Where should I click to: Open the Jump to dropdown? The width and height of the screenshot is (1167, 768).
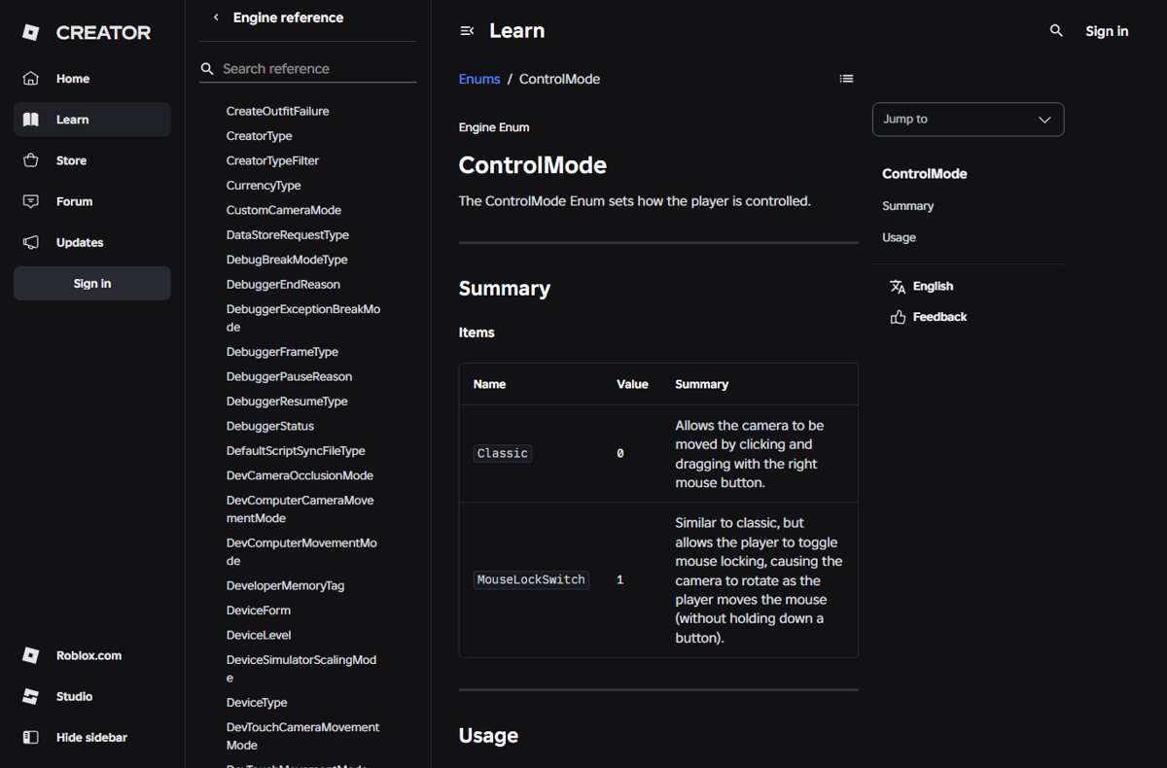(968, 120)
